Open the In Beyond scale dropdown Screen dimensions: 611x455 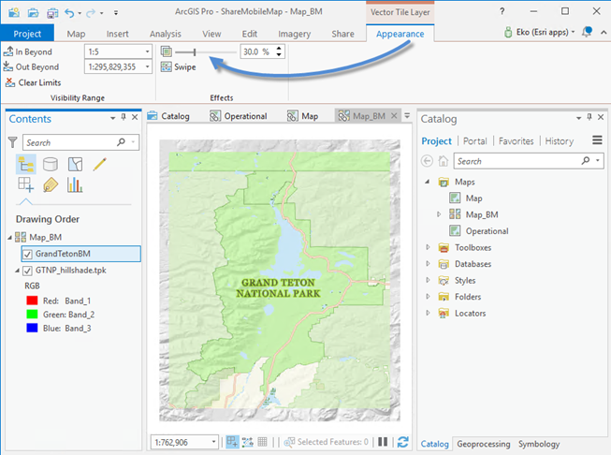point(147,51)
